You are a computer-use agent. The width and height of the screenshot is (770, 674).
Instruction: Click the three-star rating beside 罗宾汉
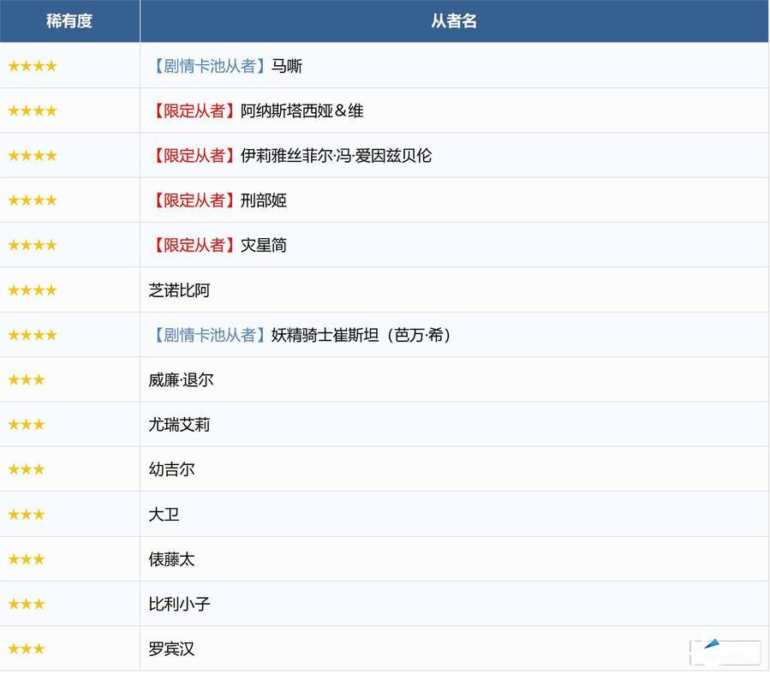tap(27, 649)
